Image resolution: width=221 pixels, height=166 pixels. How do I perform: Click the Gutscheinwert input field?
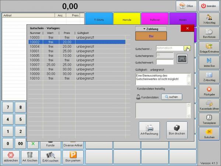pos(165,62)
